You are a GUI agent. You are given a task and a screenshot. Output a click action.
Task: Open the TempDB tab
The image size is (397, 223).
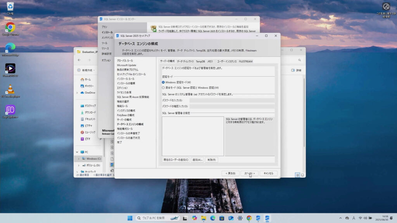200,62
